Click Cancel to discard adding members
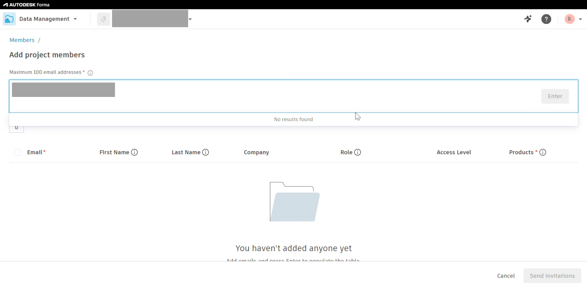This screenshot has width=587, height=286. coord(506,276)
